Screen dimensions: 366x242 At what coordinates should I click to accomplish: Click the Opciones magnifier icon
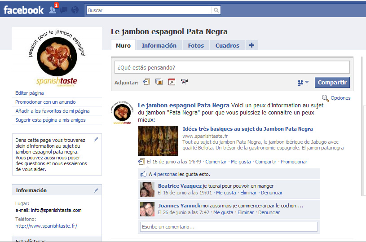tap(326, 98)
